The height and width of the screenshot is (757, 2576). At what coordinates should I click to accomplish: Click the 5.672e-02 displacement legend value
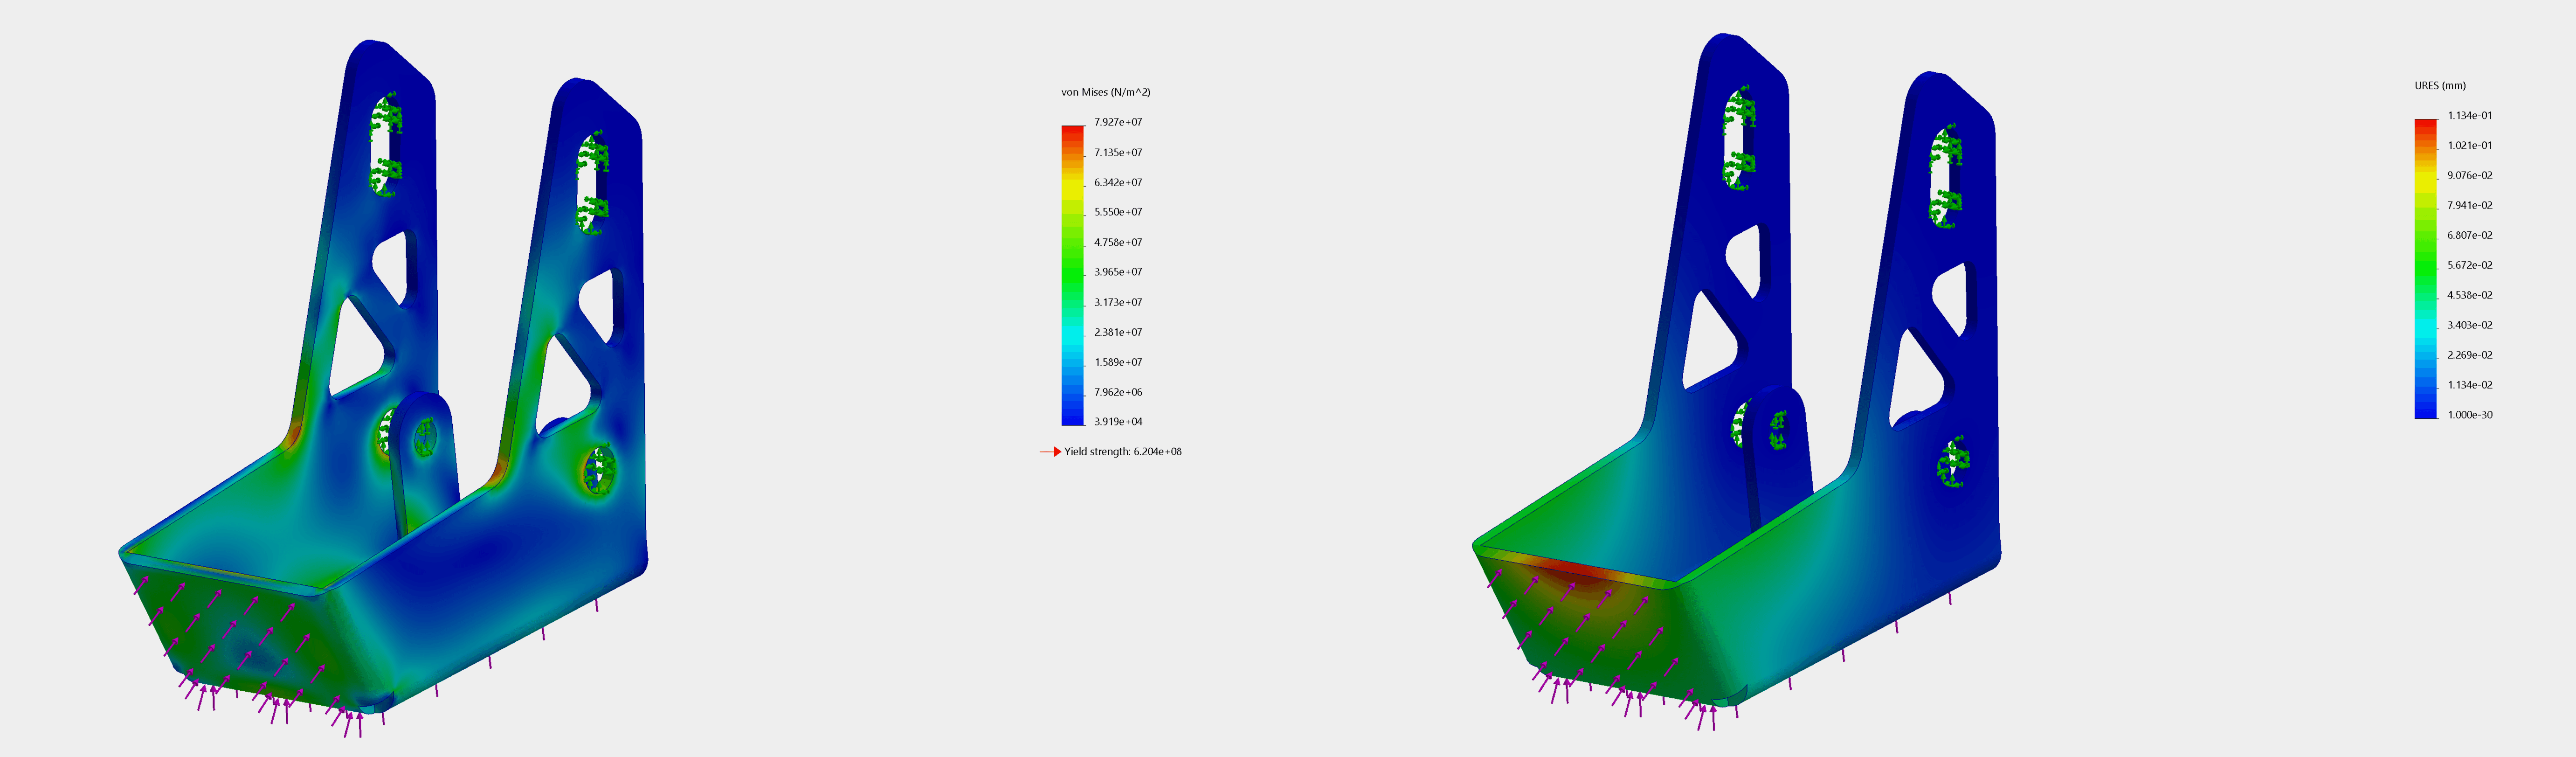point(2469,265)
